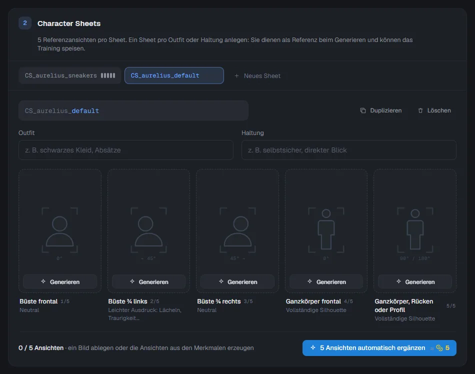Click the Rücken oder Profil figure placeholder icon
Screen dimensions: 475x374
(x=415, y=230)
